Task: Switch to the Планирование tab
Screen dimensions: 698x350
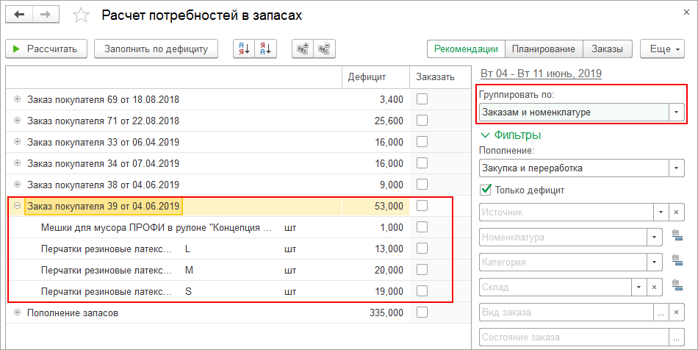Action: [x=544, y=49]
